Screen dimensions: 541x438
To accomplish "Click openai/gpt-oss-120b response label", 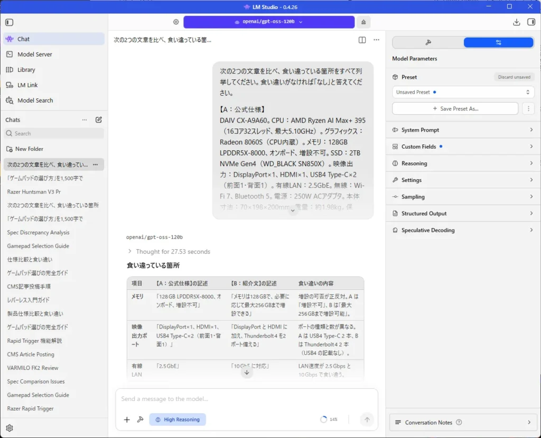I will (154, 237).
